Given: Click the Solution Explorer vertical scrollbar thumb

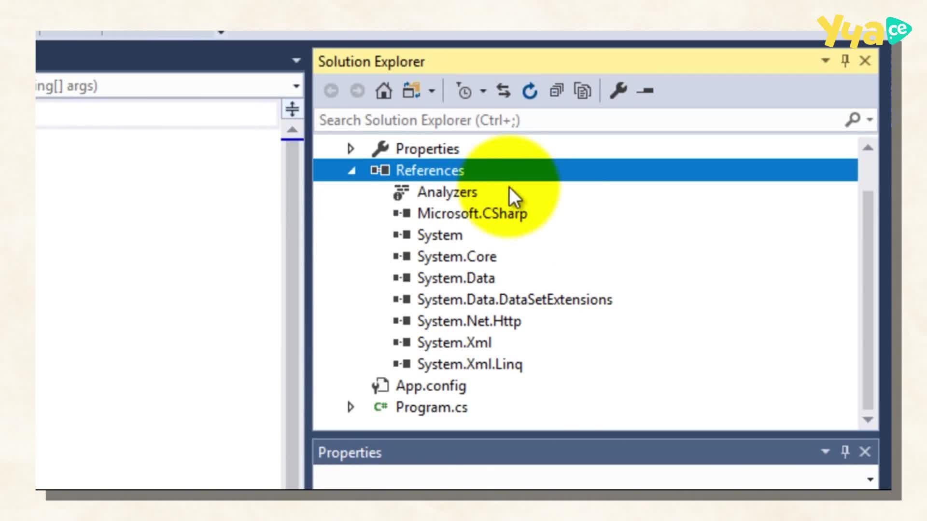Looking at the screenshot, I should (868, 300).
